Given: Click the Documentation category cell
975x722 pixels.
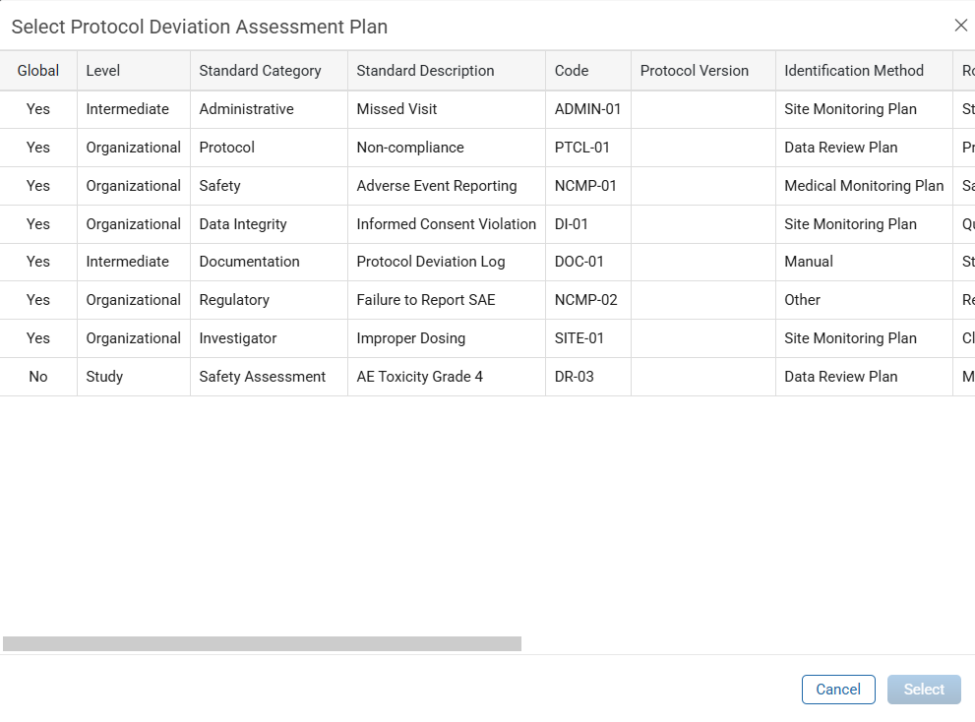Looking at the screenshot, I should [269, 262].
